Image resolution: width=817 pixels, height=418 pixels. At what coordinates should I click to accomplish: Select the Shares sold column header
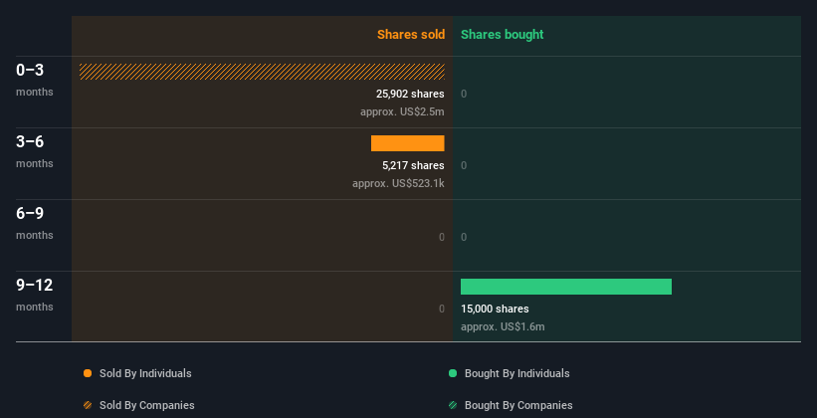coord(411,35)
